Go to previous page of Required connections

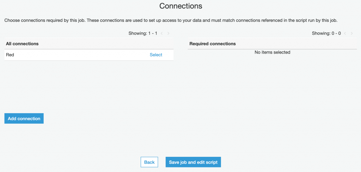[345, 33]
